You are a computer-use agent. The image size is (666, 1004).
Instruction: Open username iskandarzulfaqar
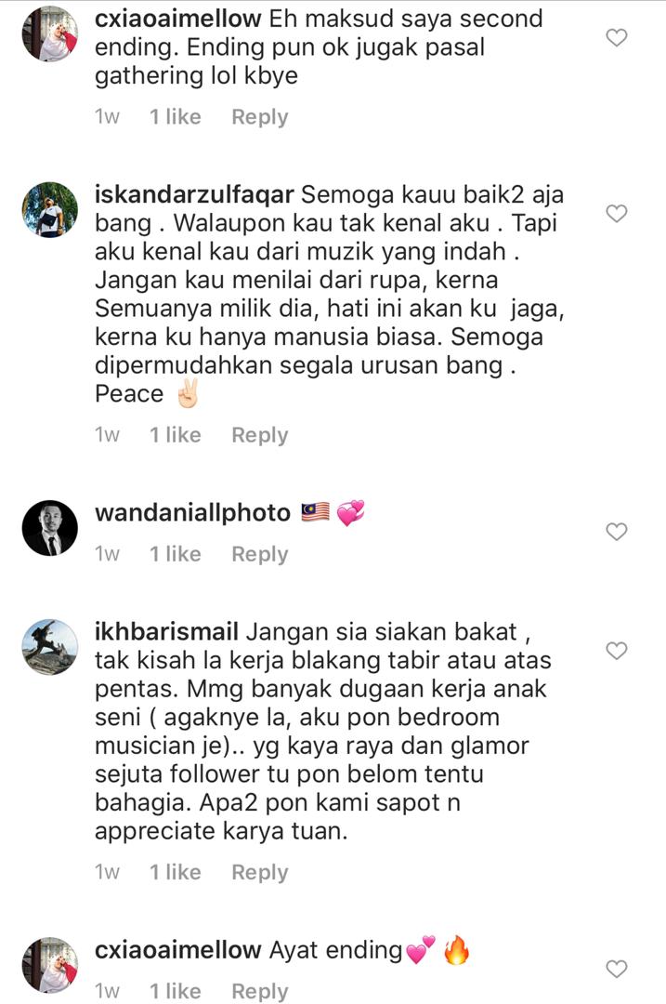pyautogui.click(x=194, y=194)
